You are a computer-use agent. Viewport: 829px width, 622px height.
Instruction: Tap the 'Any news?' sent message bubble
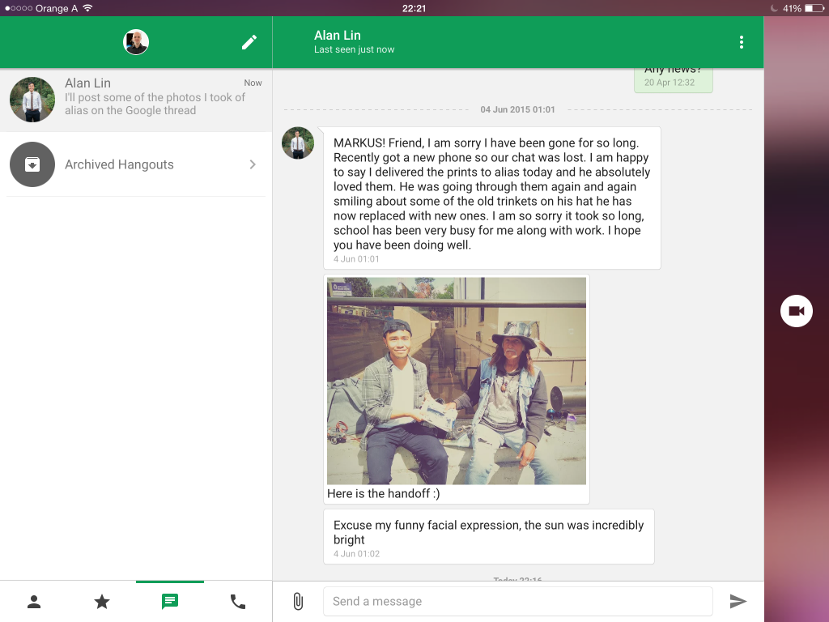[x=673, y=79]
